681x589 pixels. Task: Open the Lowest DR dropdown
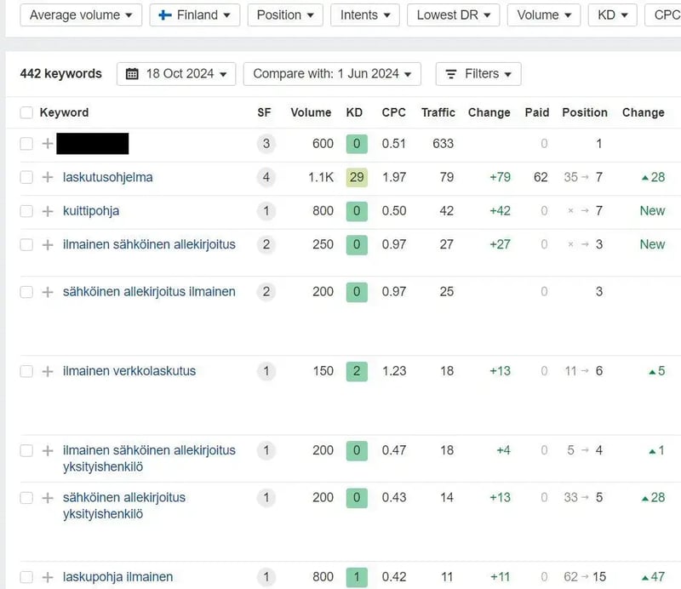tap(454, 15)
